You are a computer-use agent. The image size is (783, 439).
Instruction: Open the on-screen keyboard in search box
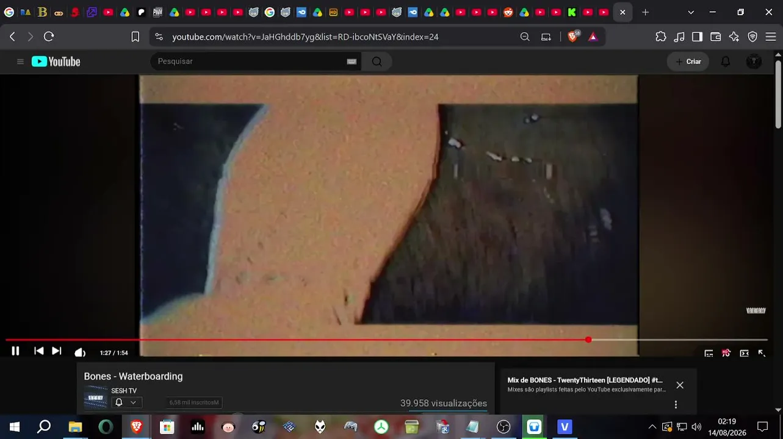pyautogui.click(x=352, y=62)
